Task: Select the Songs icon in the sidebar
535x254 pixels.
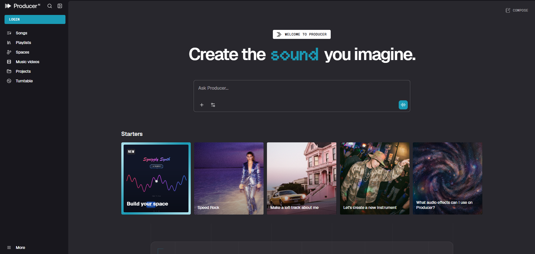Action: (9, 33)
